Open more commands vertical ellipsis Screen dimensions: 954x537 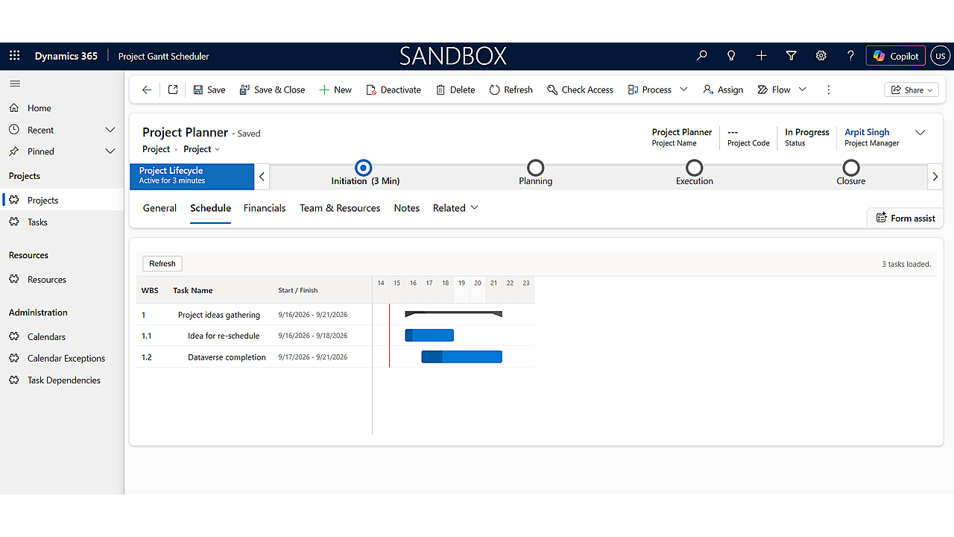[828, 89]
